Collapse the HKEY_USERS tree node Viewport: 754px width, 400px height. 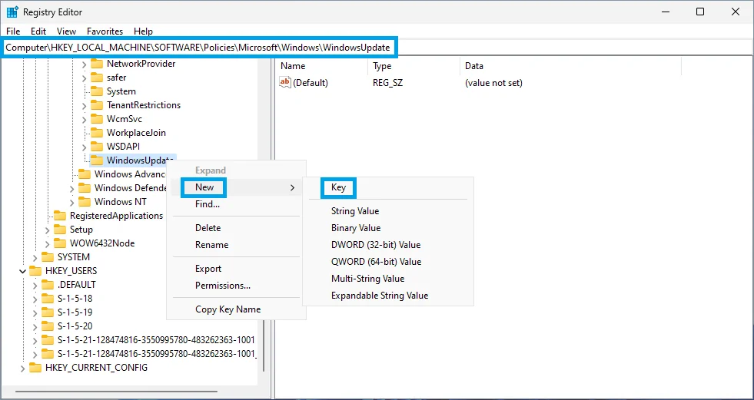click(x=22, y=271)
